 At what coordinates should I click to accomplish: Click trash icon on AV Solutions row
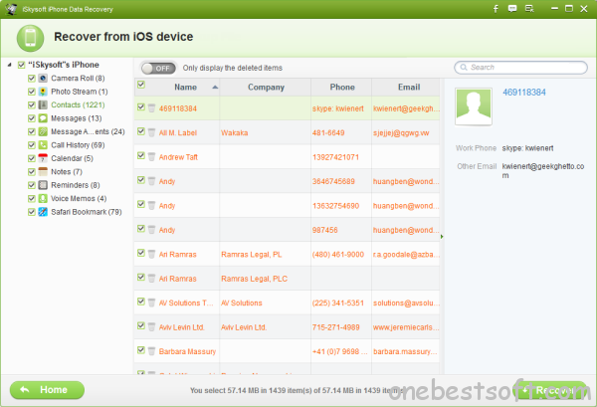(151, 303)
